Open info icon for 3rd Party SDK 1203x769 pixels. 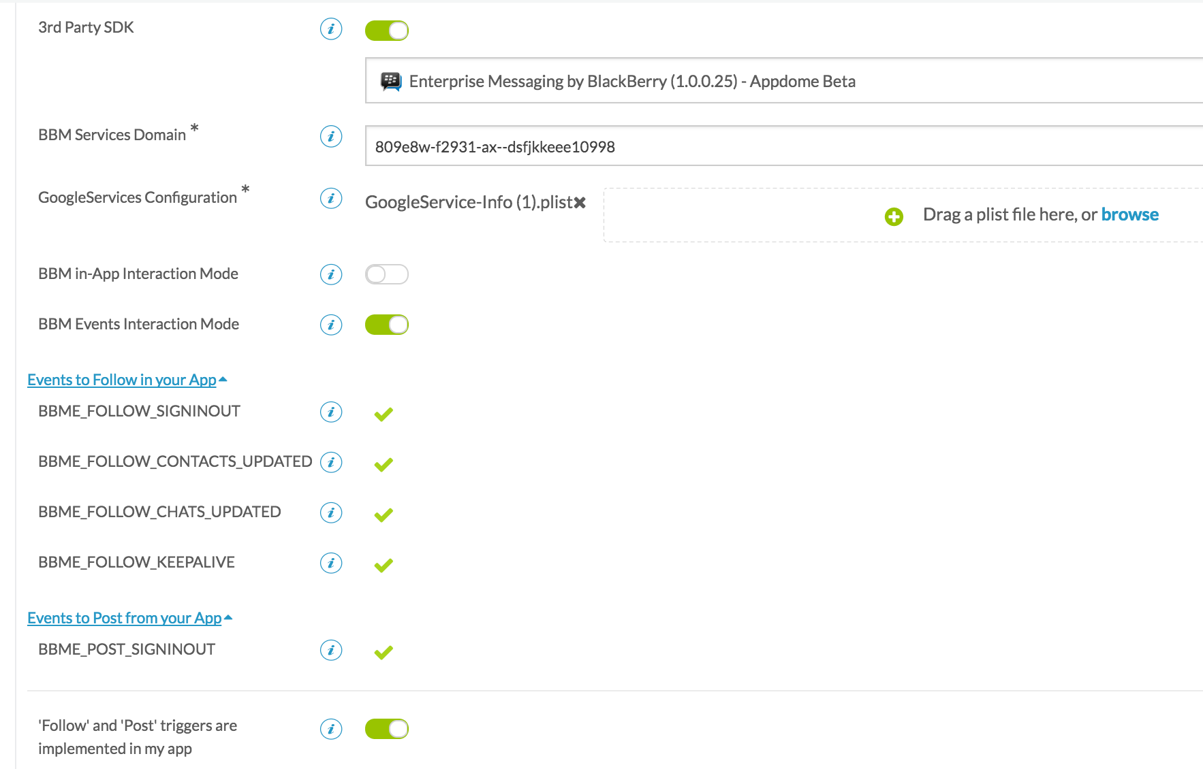click(331, 29)
